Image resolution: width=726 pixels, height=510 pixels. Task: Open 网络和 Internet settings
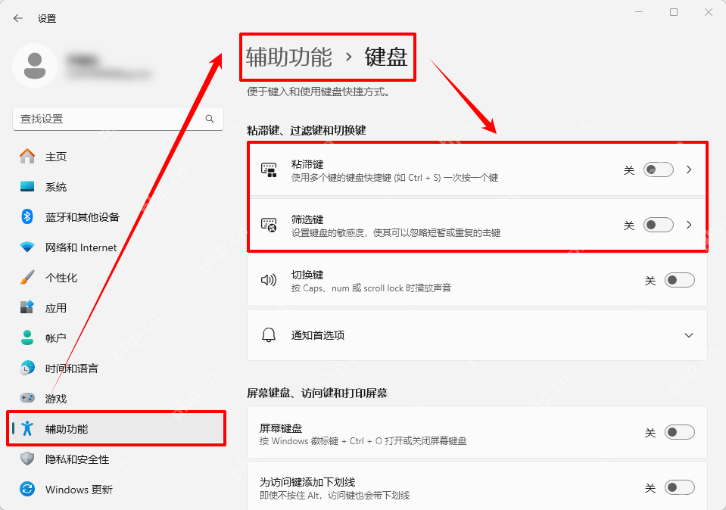[x=118, y=247]
